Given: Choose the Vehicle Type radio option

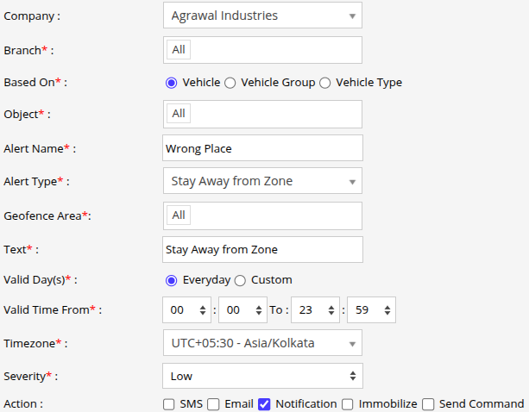Looking at the screenshot, I should pos(324,83).
